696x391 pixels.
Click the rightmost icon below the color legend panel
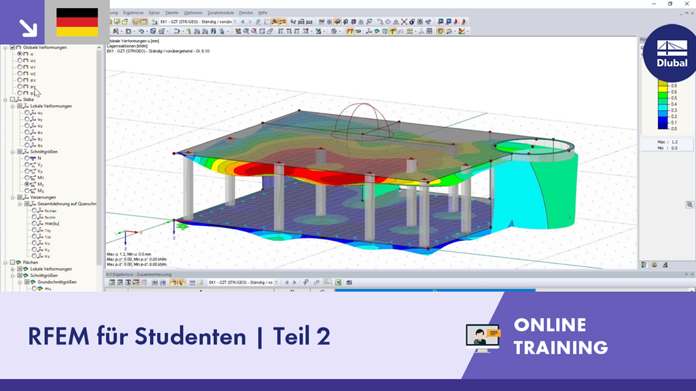[x=665, y=265]
